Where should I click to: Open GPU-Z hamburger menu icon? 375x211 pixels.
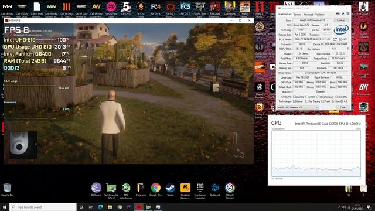click(347, 14)
